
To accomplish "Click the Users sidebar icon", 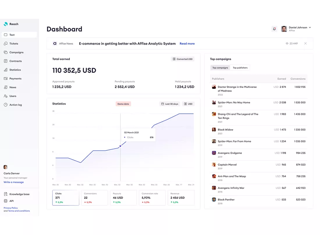I will [6, 96].
